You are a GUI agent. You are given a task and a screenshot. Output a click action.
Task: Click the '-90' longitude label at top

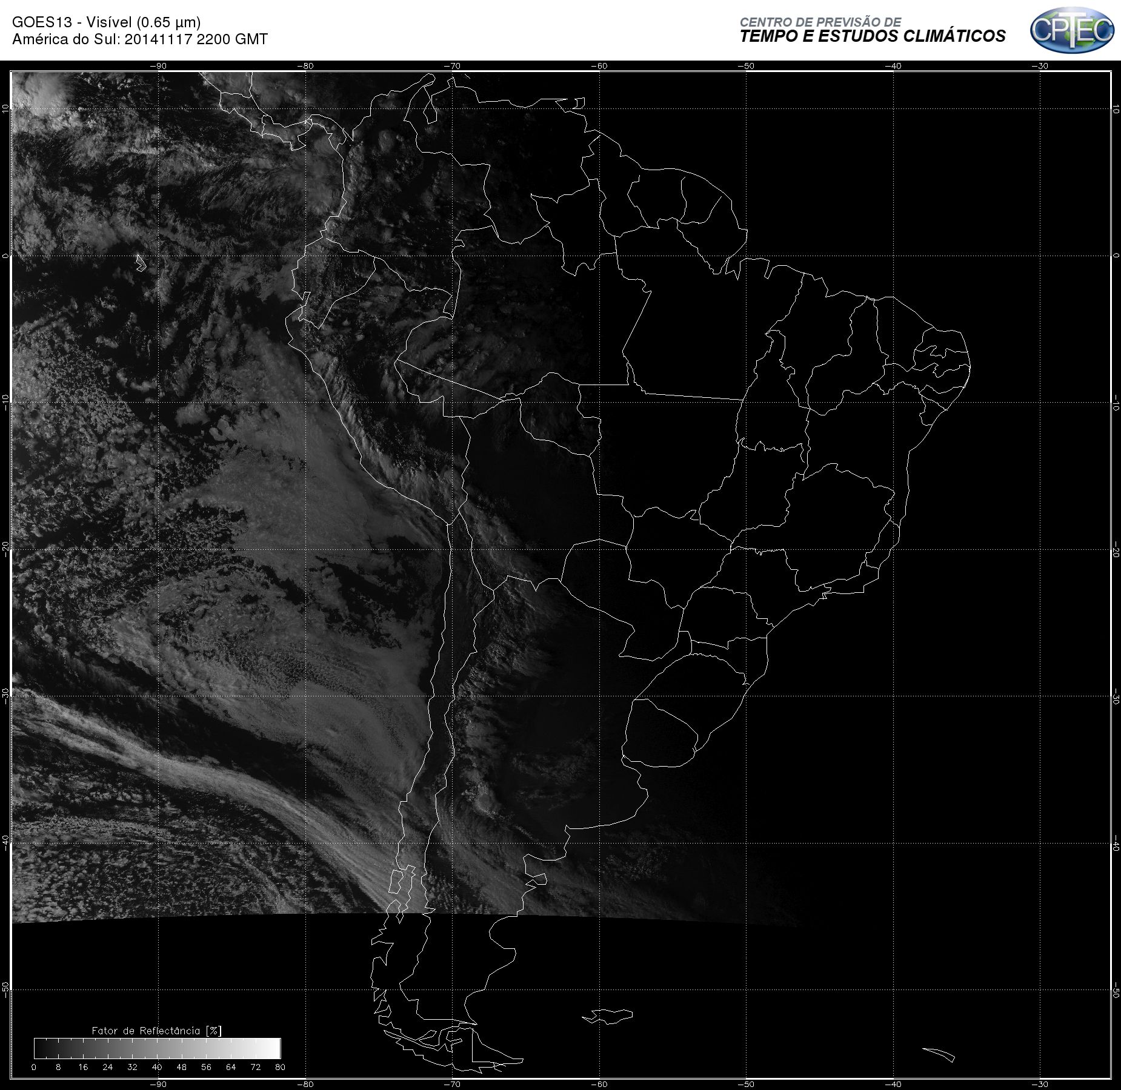coord(159,66)
